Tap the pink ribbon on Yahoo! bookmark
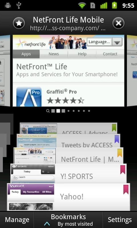 coord(126,190)
